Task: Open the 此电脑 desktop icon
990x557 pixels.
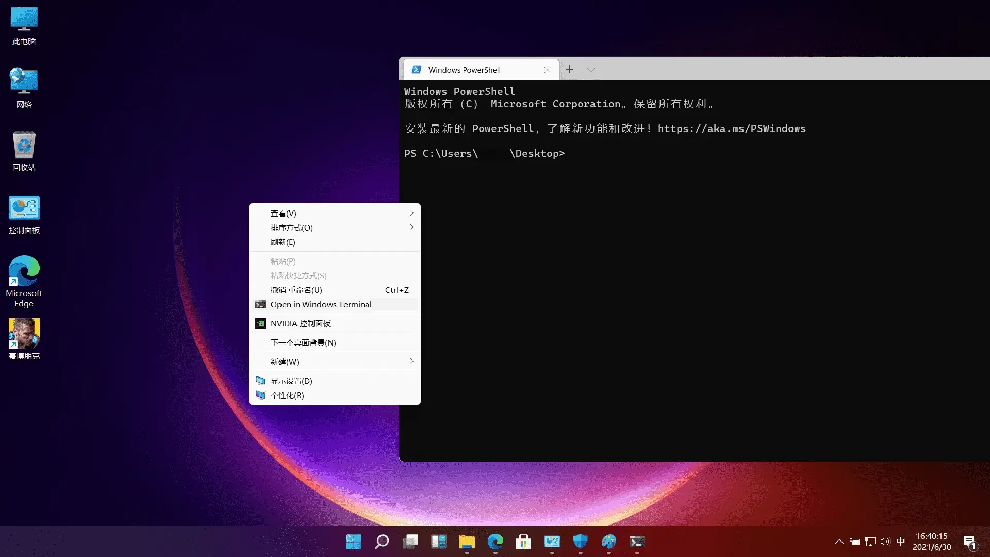Action: click(x=24, y=26)
